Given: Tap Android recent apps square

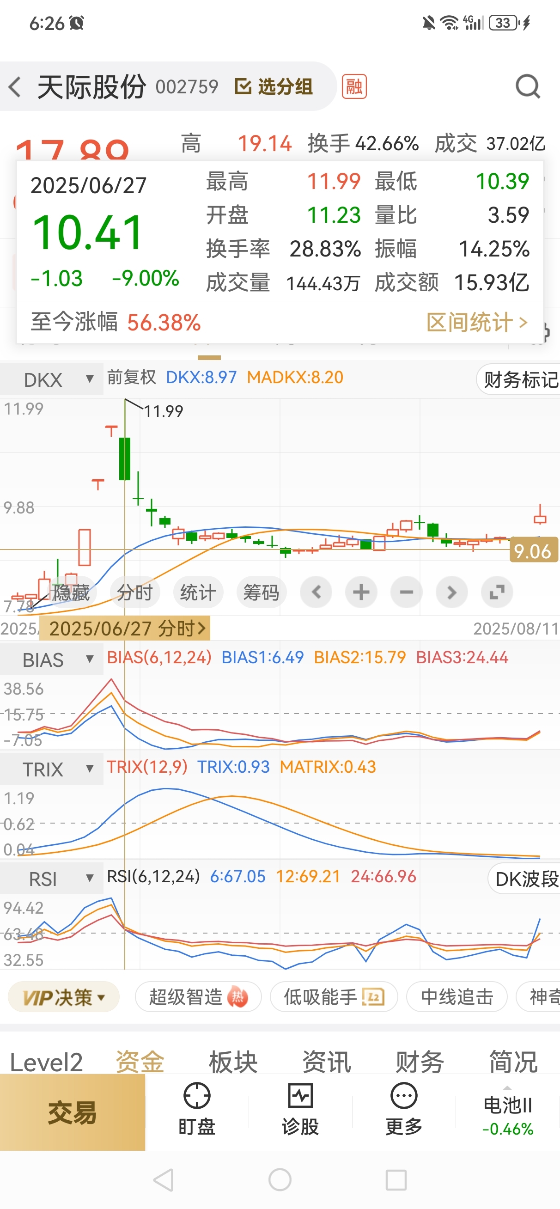Looking at the screenshot, I should click(x=396, y=1180).
